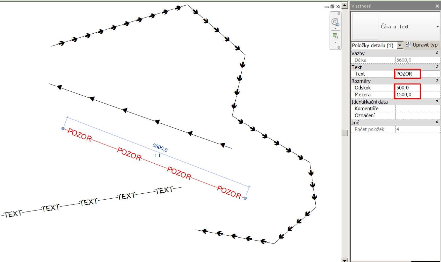
Task: Click the right end grip of POZOR line
Action: pos(245,198)
